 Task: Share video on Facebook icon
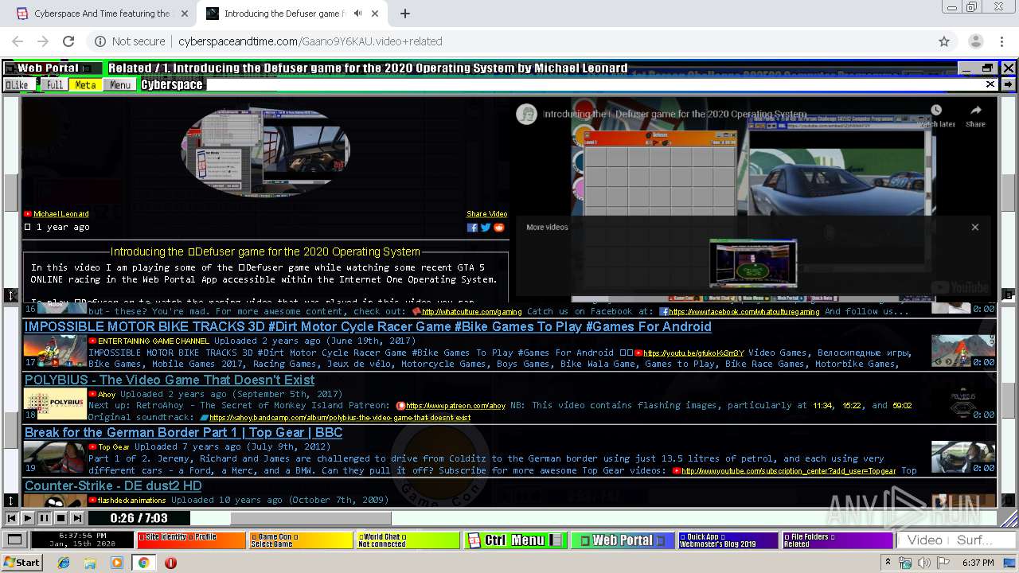472,228
